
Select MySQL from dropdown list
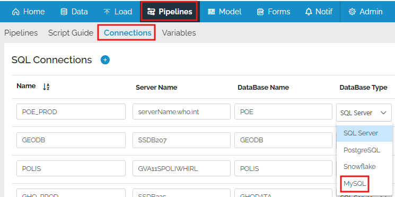(x=365, y=184)
